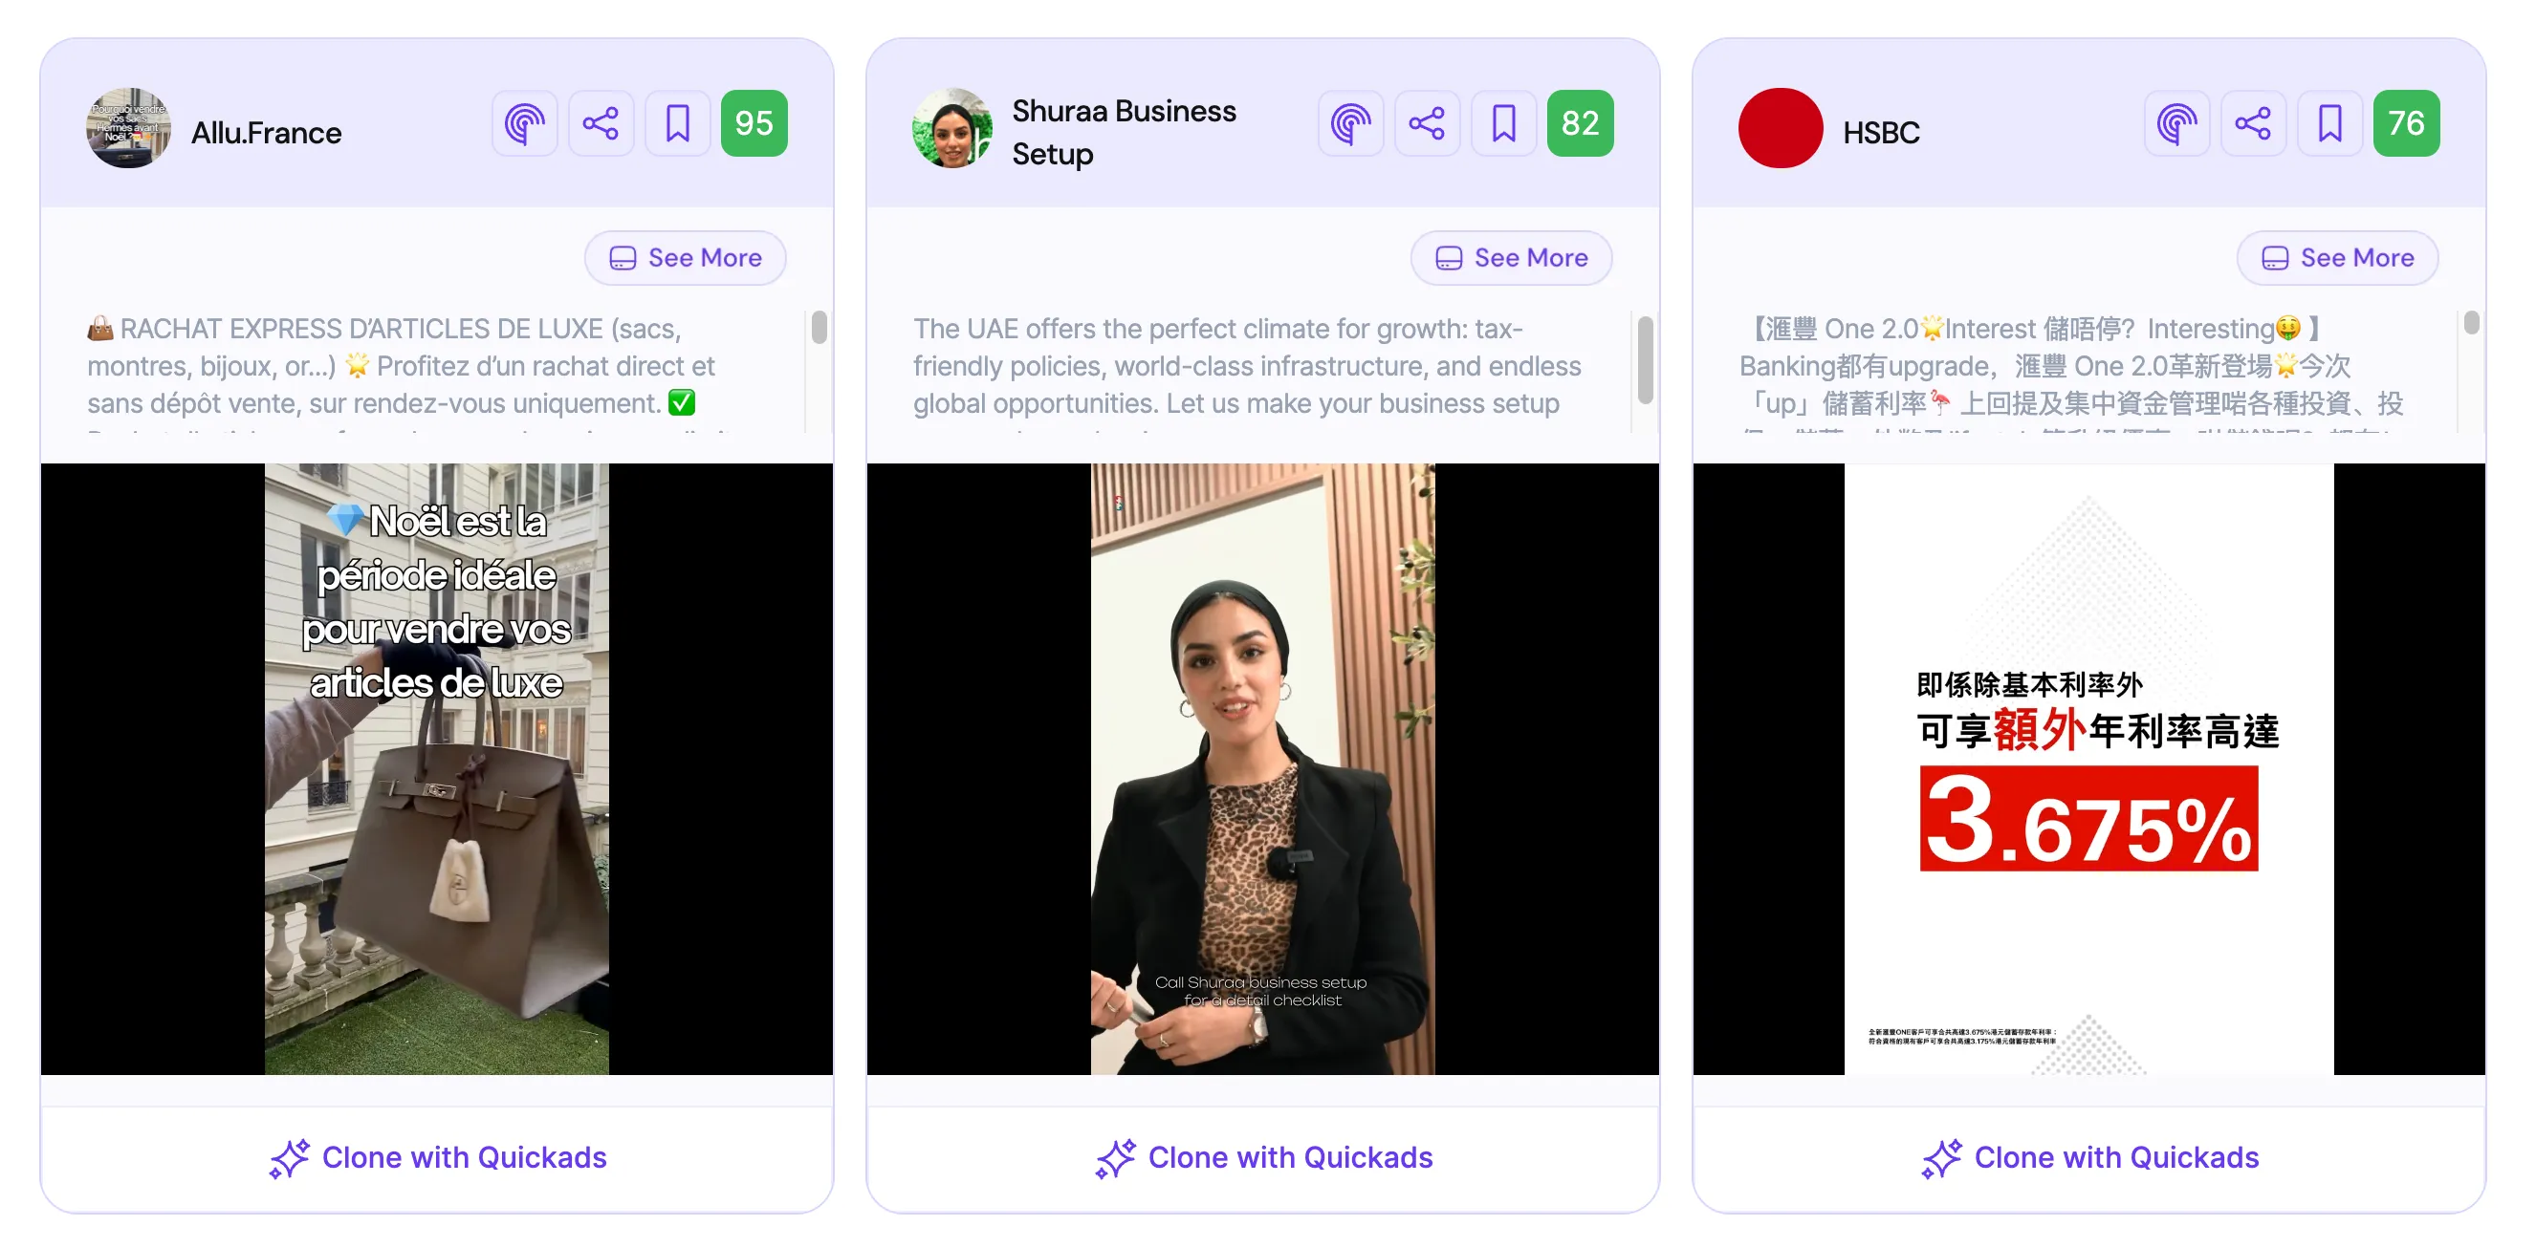Open Shuraa Business Setup profile avatar

click(x=953, y=129)
